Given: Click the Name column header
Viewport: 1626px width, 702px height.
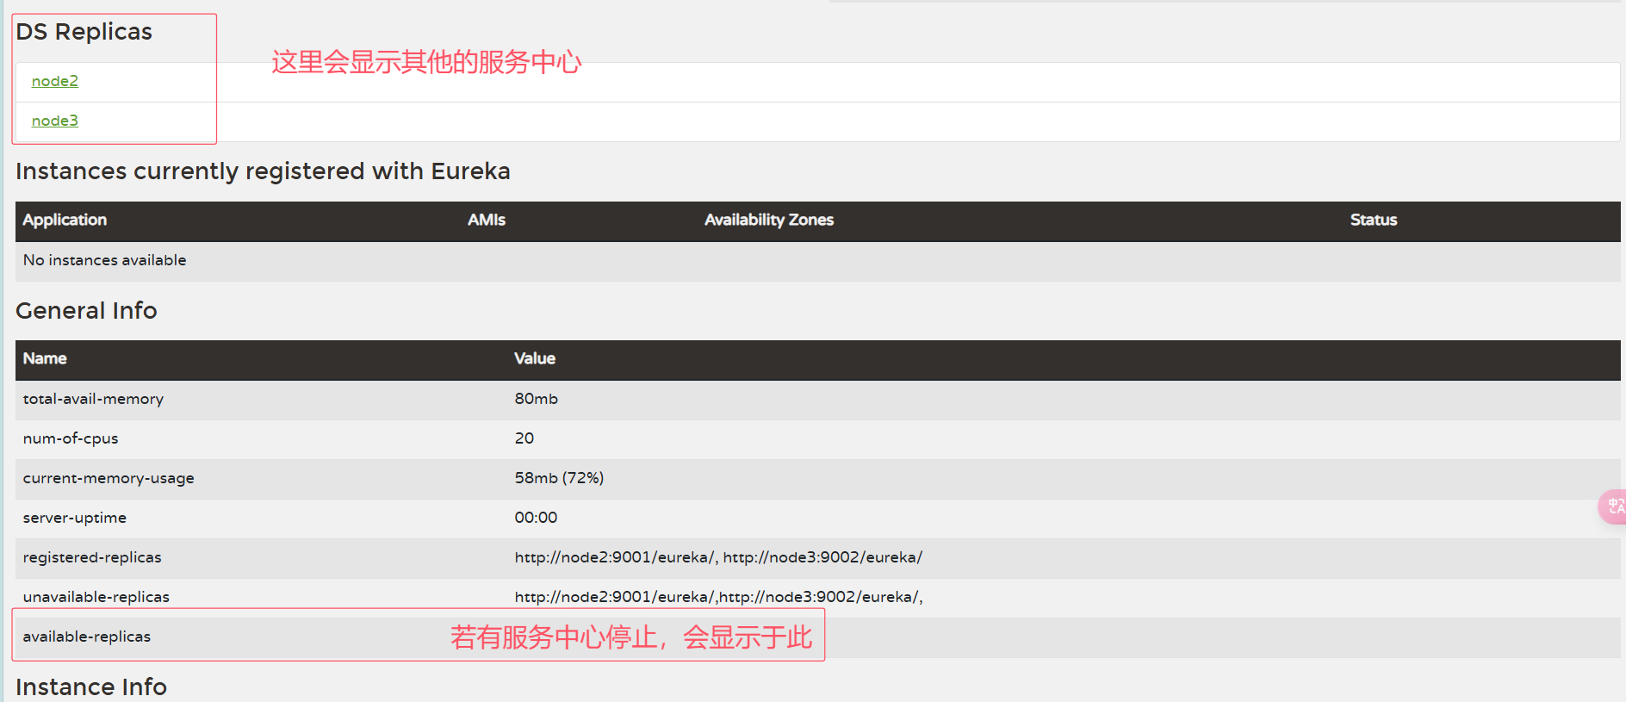Looking at the screenshot, I should click(45, 358).
